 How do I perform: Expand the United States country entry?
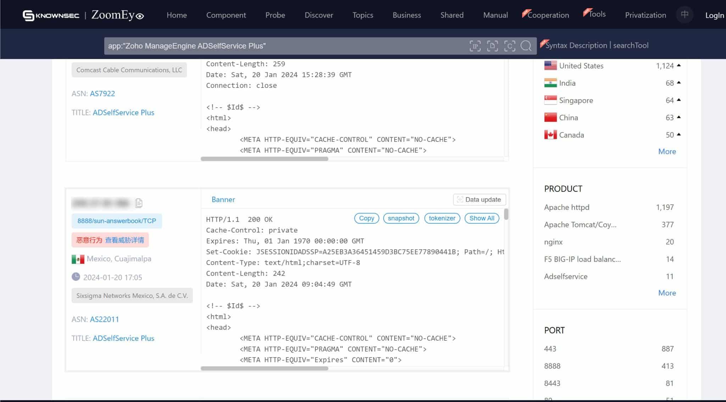tap(678, 65)
